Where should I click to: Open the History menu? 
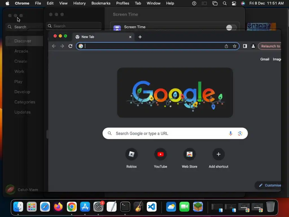tap(79, 3)
